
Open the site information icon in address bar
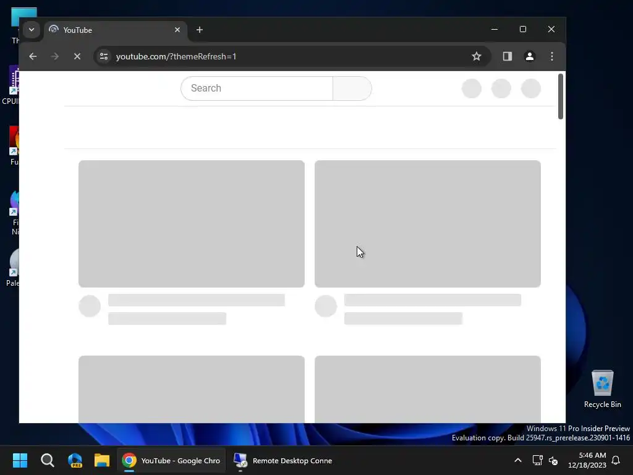tap(104, 56)
